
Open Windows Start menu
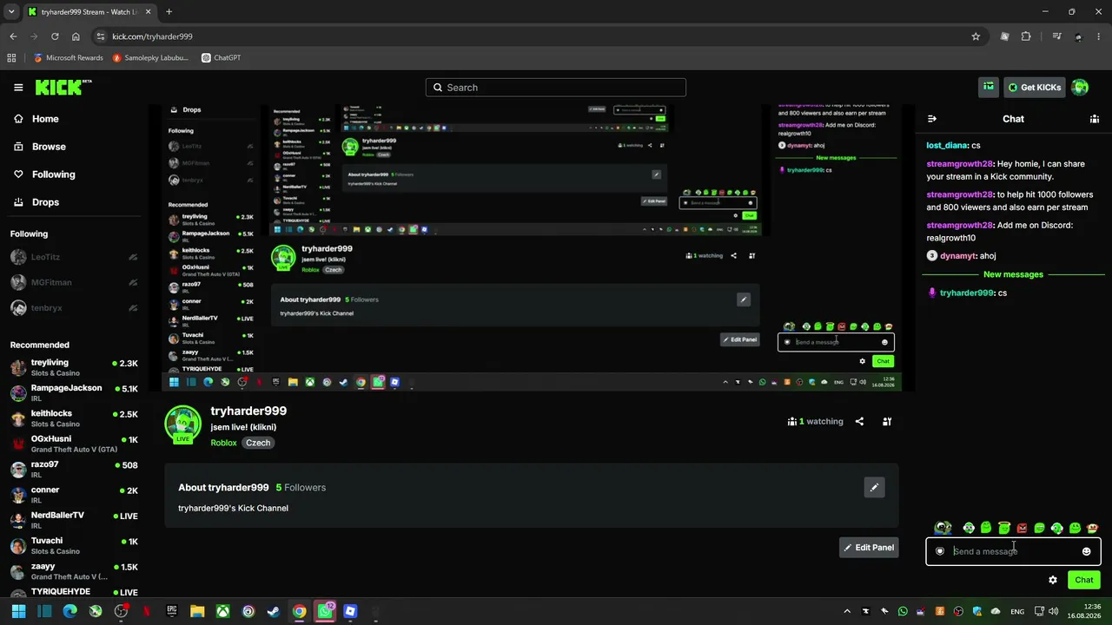(19, 611)
